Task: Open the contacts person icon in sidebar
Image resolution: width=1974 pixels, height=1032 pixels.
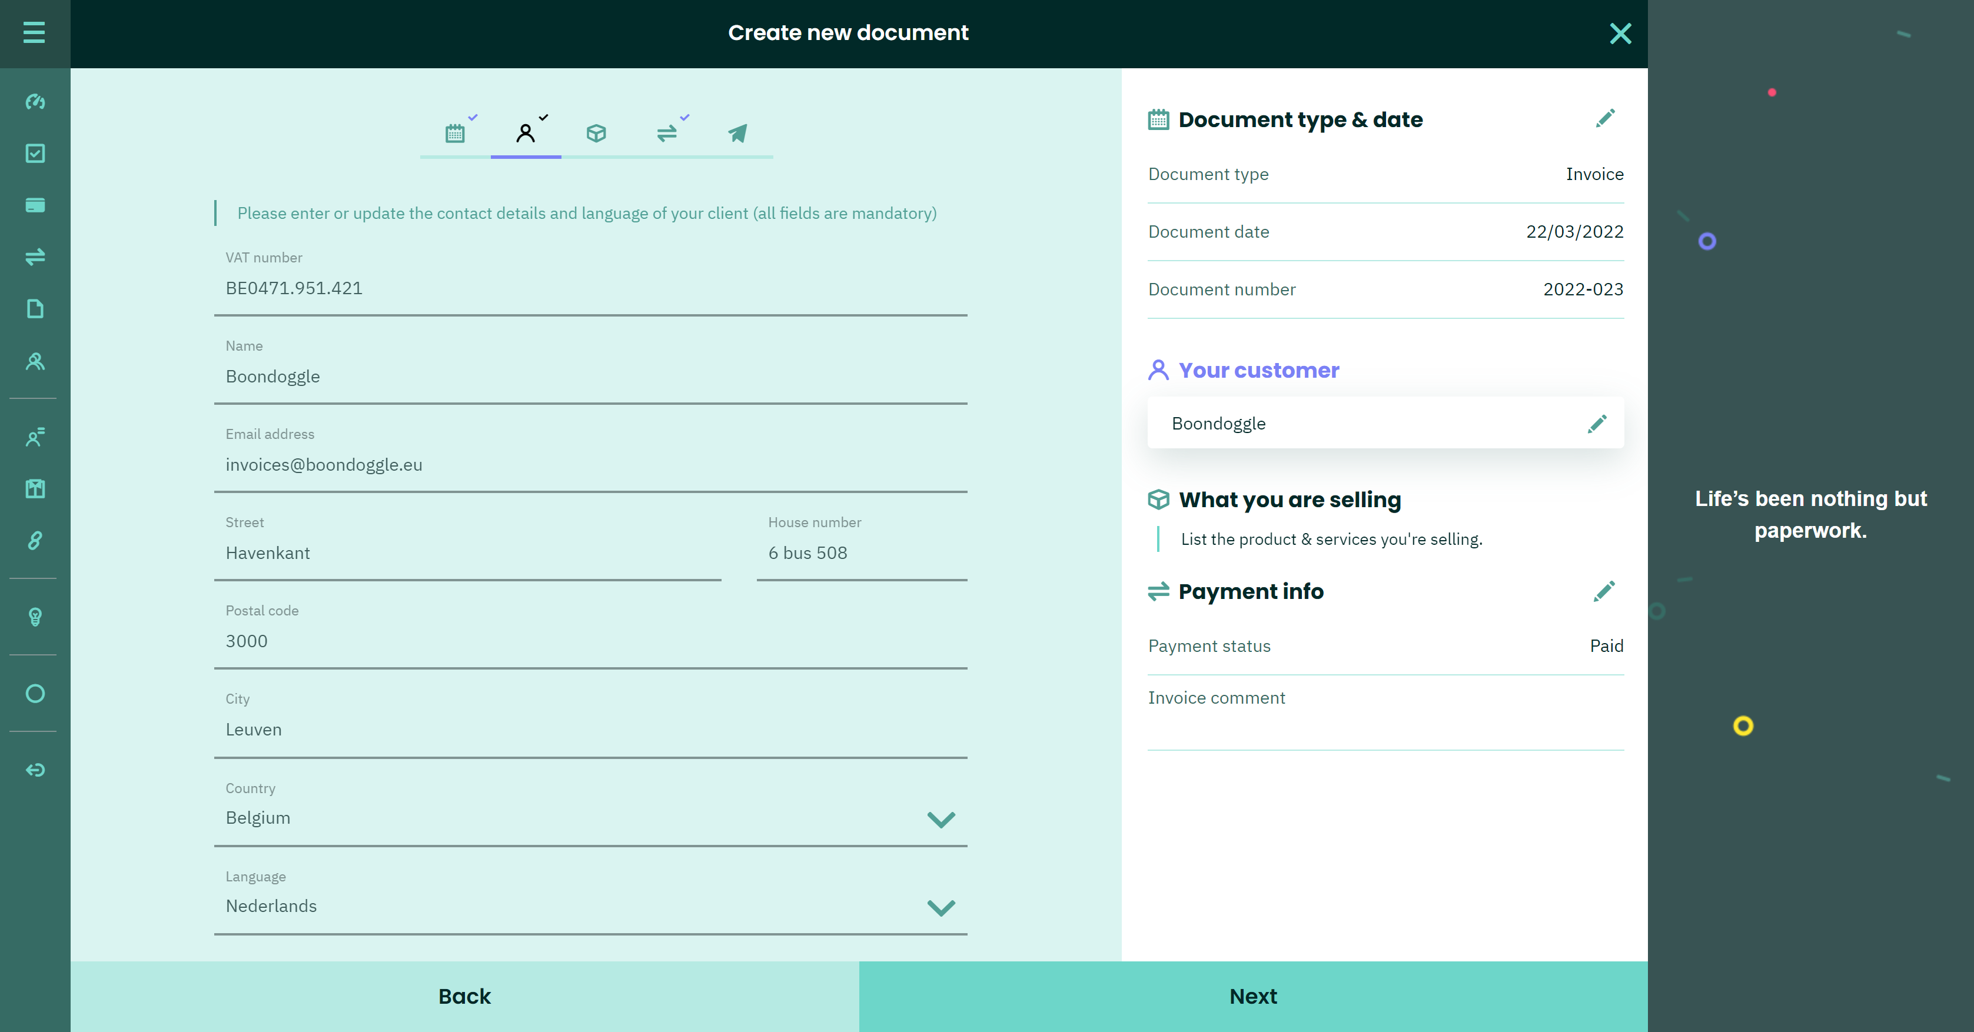Action: point(35,361)
